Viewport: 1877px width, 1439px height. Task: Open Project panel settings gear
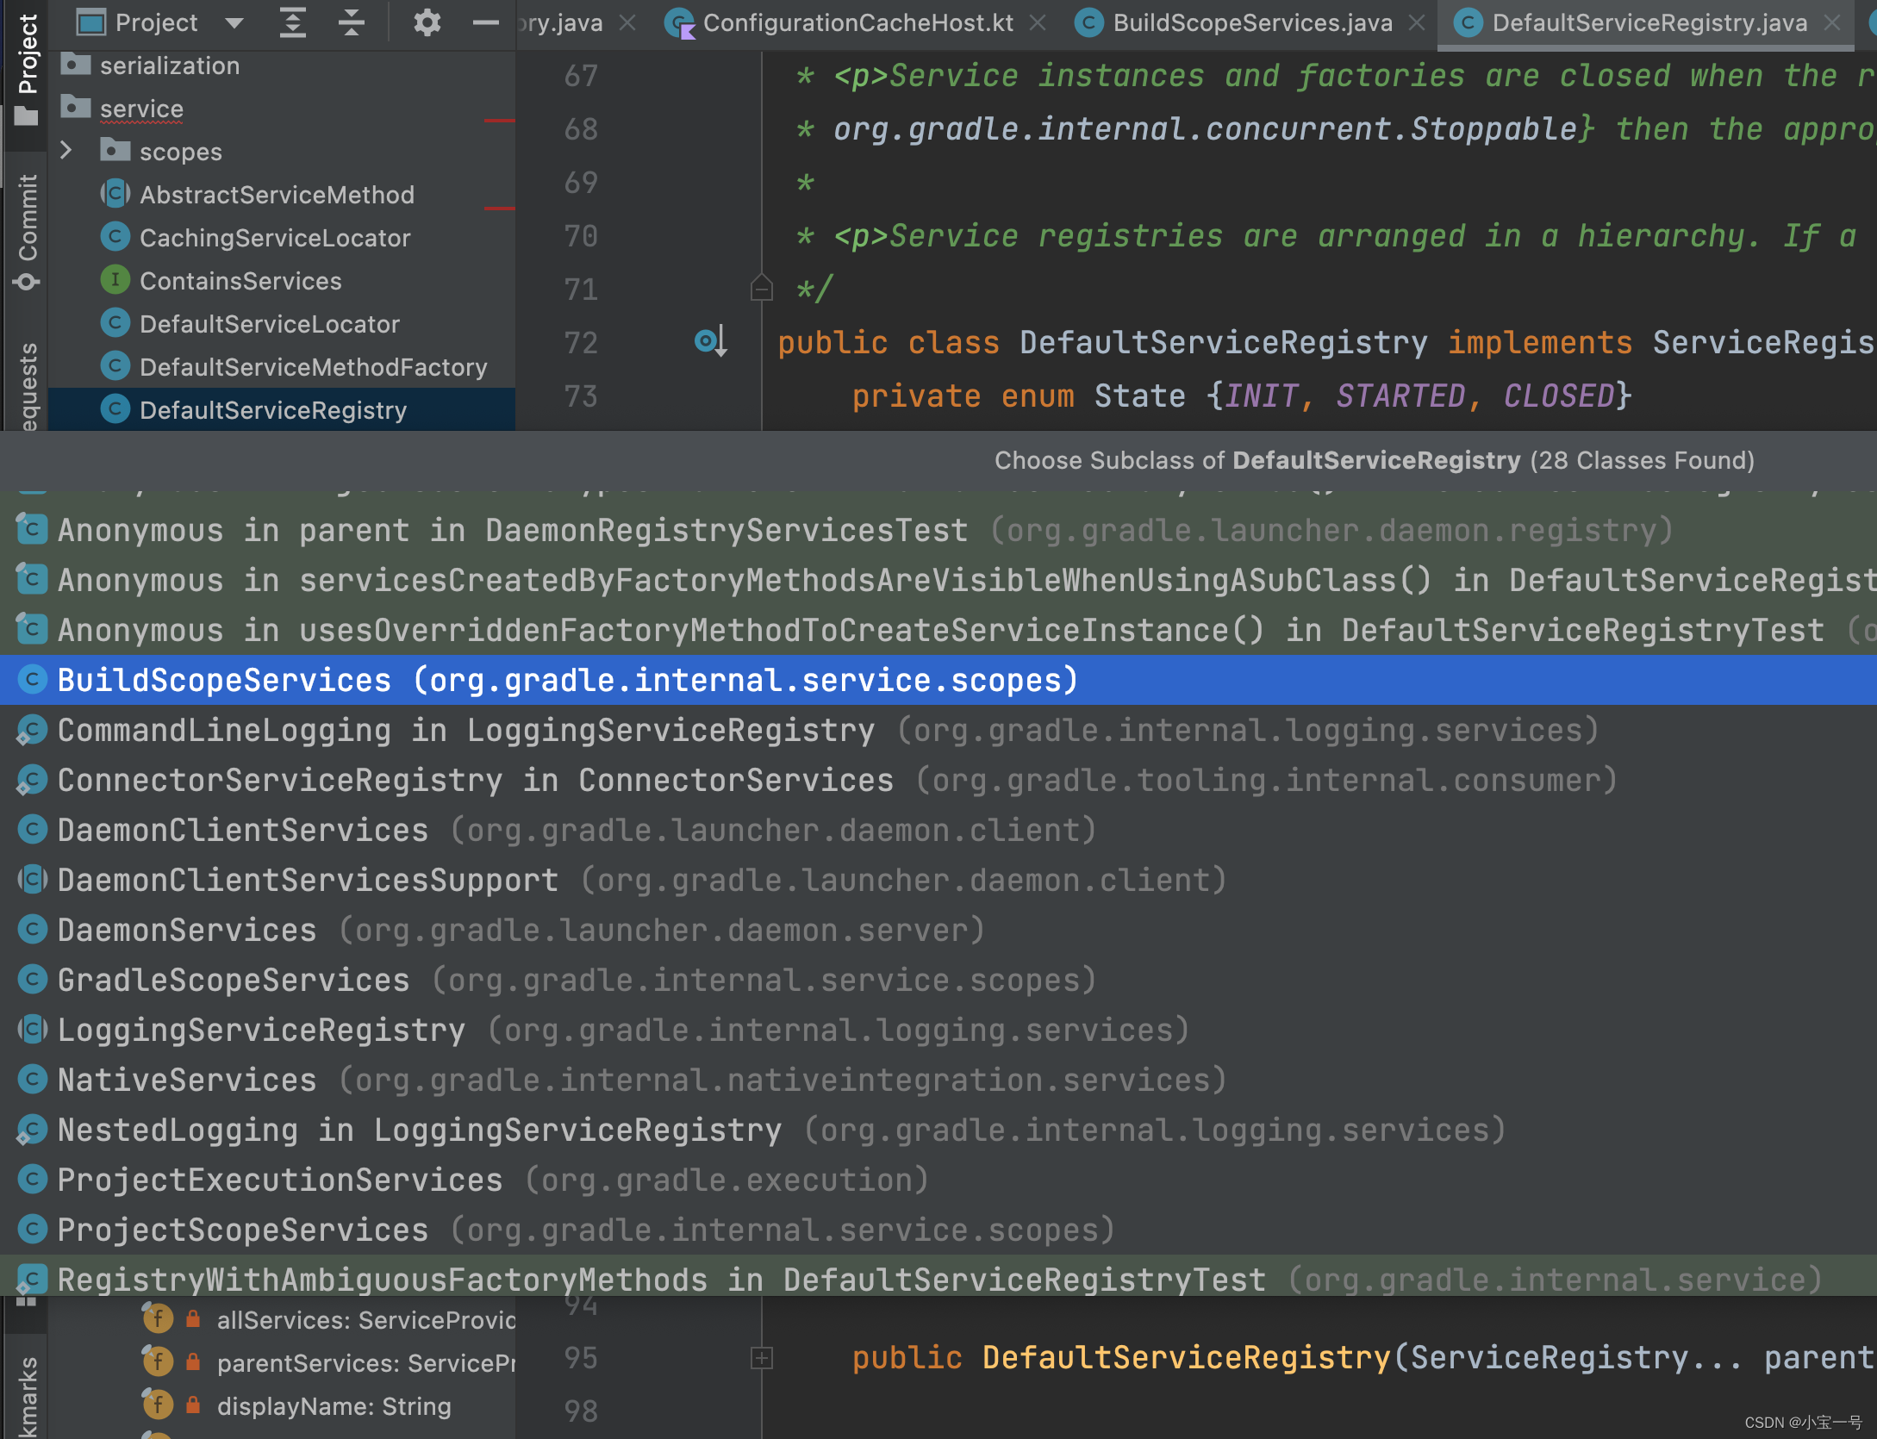427,22
